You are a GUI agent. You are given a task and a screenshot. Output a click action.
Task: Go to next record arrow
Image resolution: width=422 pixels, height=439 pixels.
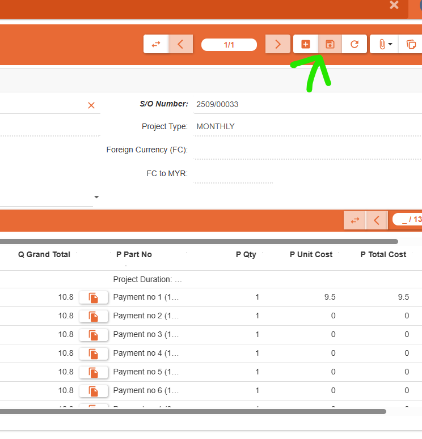277,44
